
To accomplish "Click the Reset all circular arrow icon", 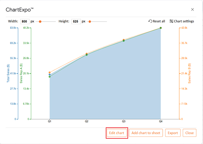I will [150, 21].
